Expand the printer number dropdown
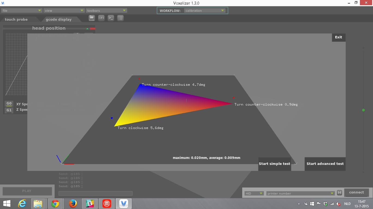Viewport: 373px width, 209px height. 300,193
